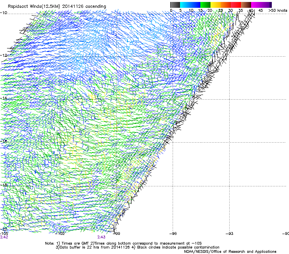Click the '-99' longitude axis label
This screenshot has height=254, width=289.
point(117,234)
